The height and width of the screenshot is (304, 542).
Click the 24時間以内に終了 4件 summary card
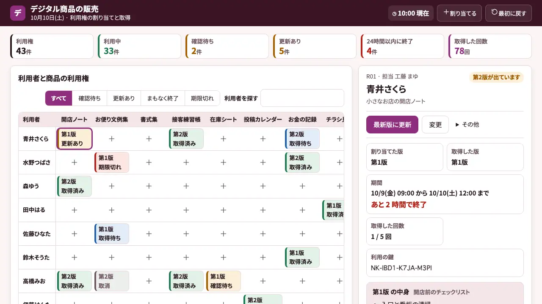tap(402, 46)
